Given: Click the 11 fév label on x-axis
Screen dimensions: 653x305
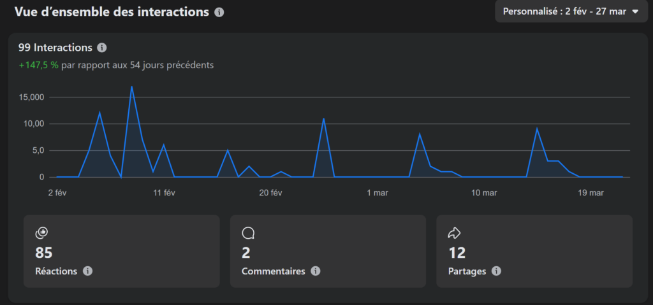Looking at the screenshot, I should [165, 193].
